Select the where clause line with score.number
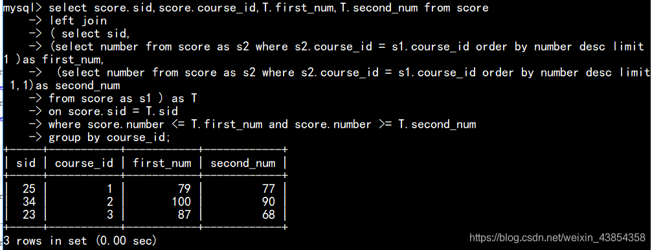 click(x=262, y=124)
